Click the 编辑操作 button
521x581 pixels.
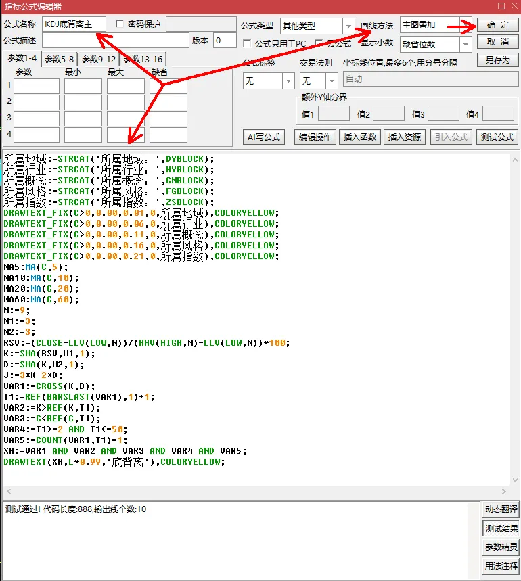pos(315,137)
